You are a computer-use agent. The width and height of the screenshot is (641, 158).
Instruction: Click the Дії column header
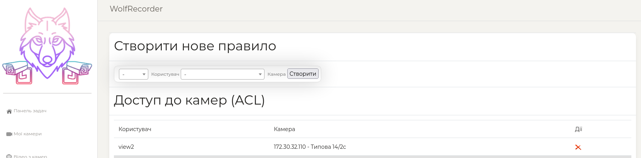(x=578, y=129)
